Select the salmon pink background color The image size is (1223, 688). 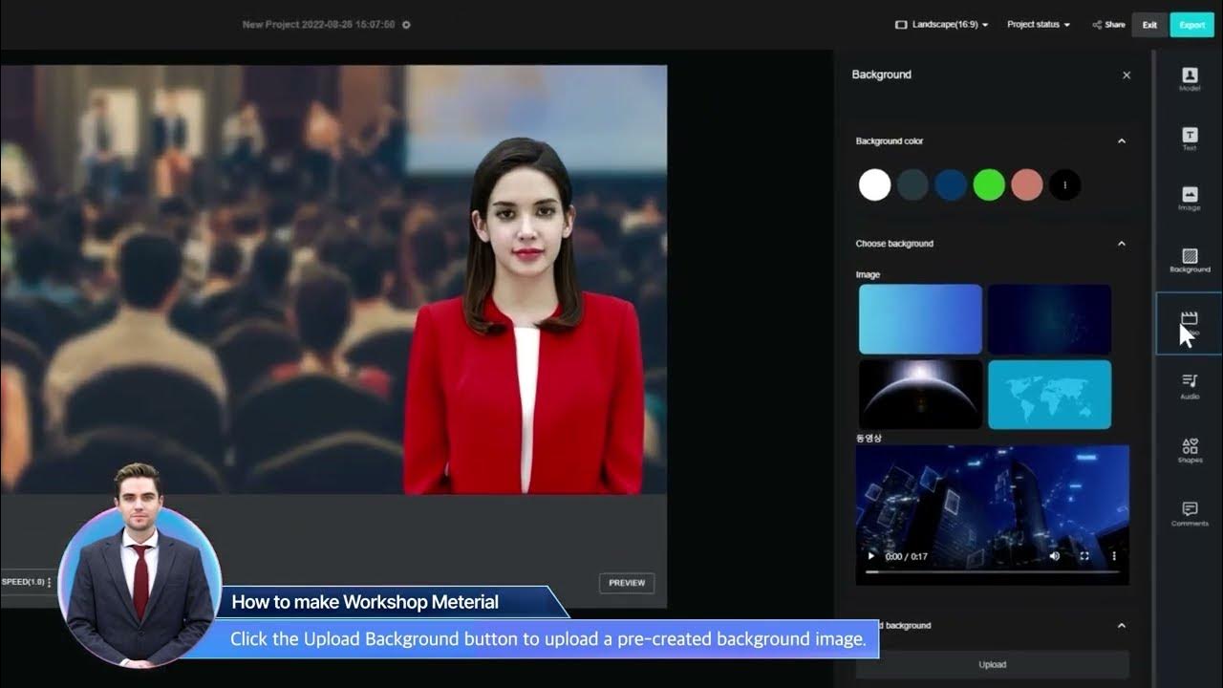click(x=1027, y=184)
